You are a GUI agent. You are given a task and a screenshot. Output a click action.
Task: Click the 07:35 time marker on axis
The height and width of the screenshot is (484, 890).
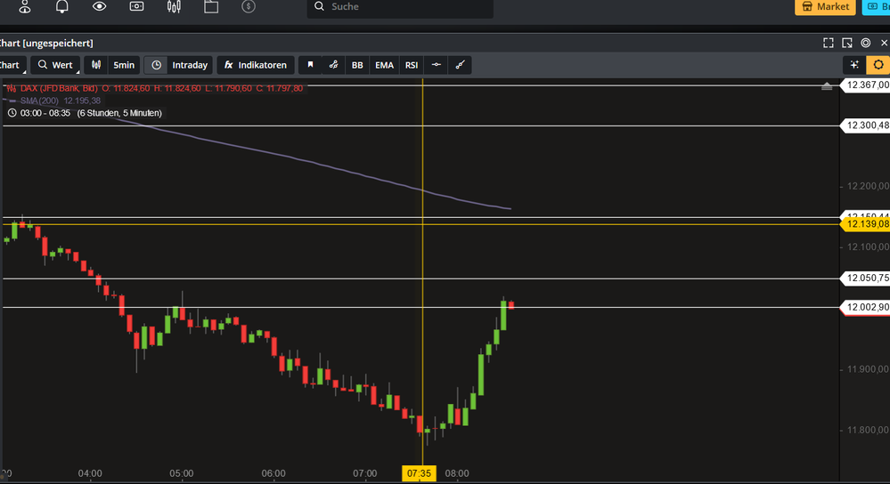pyautogui.click(x=419, y=473)
